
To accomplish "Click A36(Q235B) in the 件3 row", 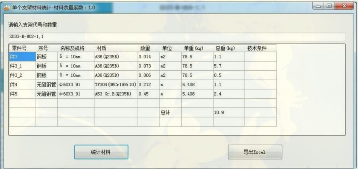I will point(116,57).
